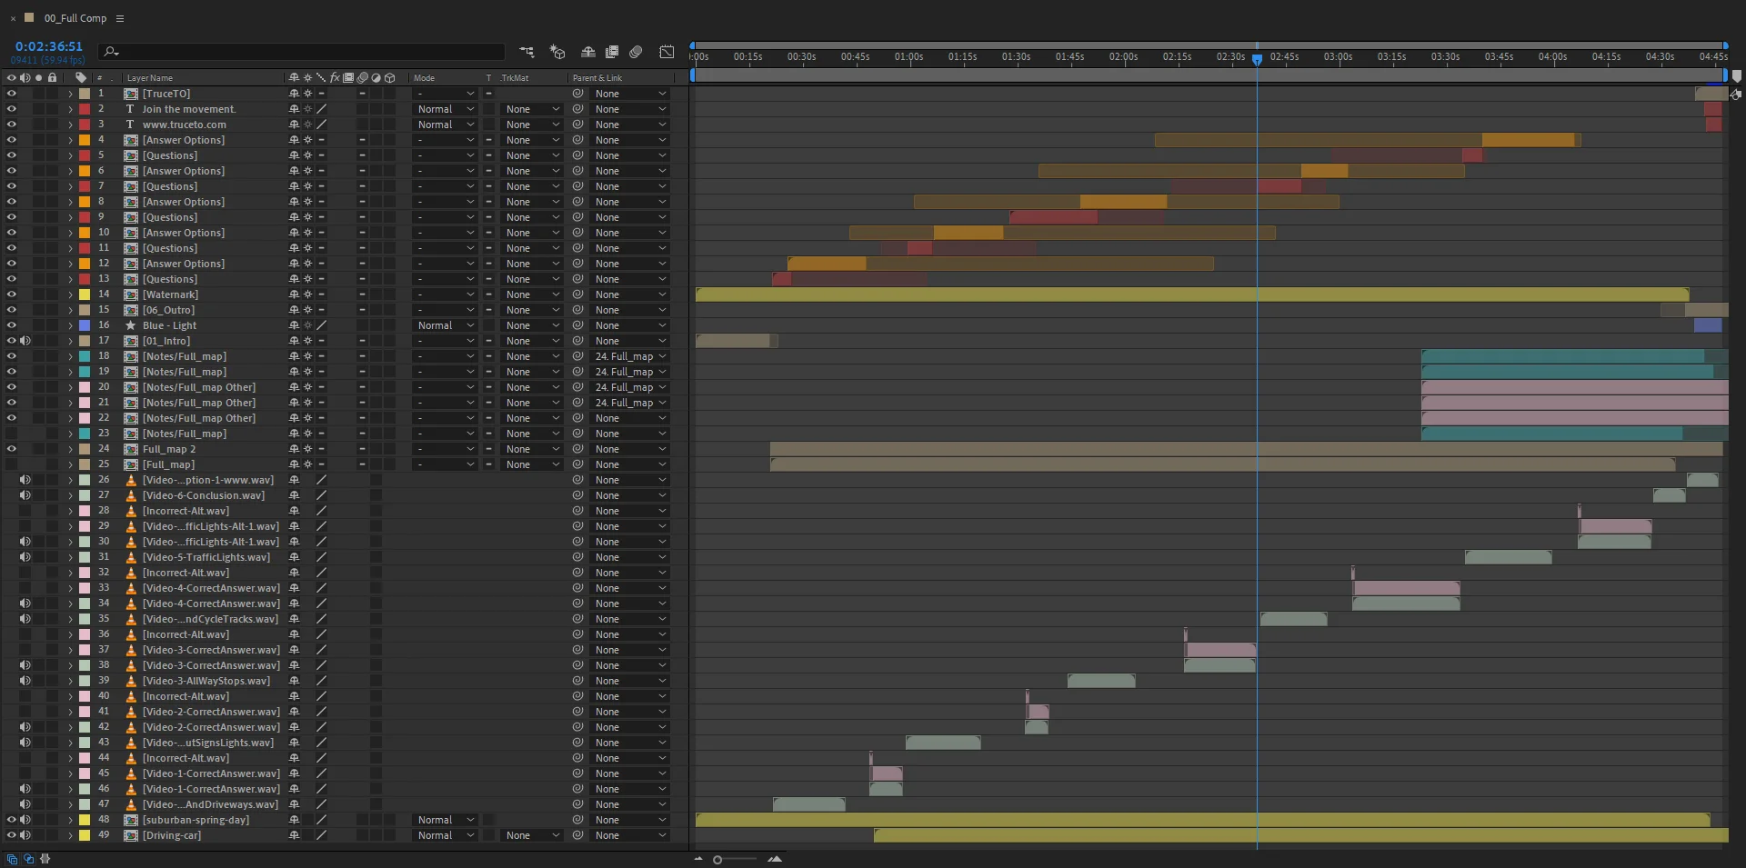
Task: Hide the [TruceTO] layer eye toggle
Action: click(x=12, y=94)
